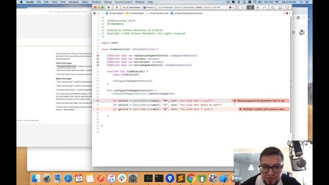Open the Help menu

[x=150, y=2]
